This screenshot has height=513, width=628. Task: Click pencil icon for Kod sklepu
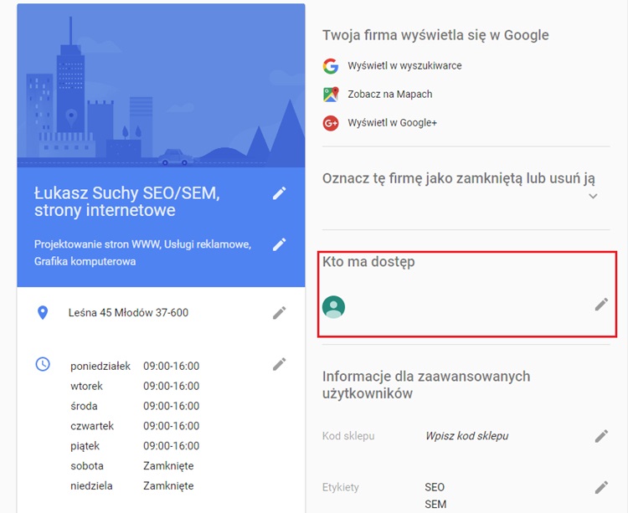tap(601, 436)
